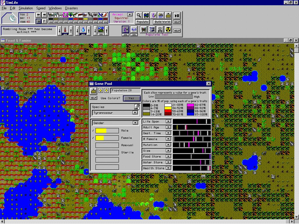Screen dimensions: 299x224
Task: Click the play/pause simulation button
Action: pos(177,16)
